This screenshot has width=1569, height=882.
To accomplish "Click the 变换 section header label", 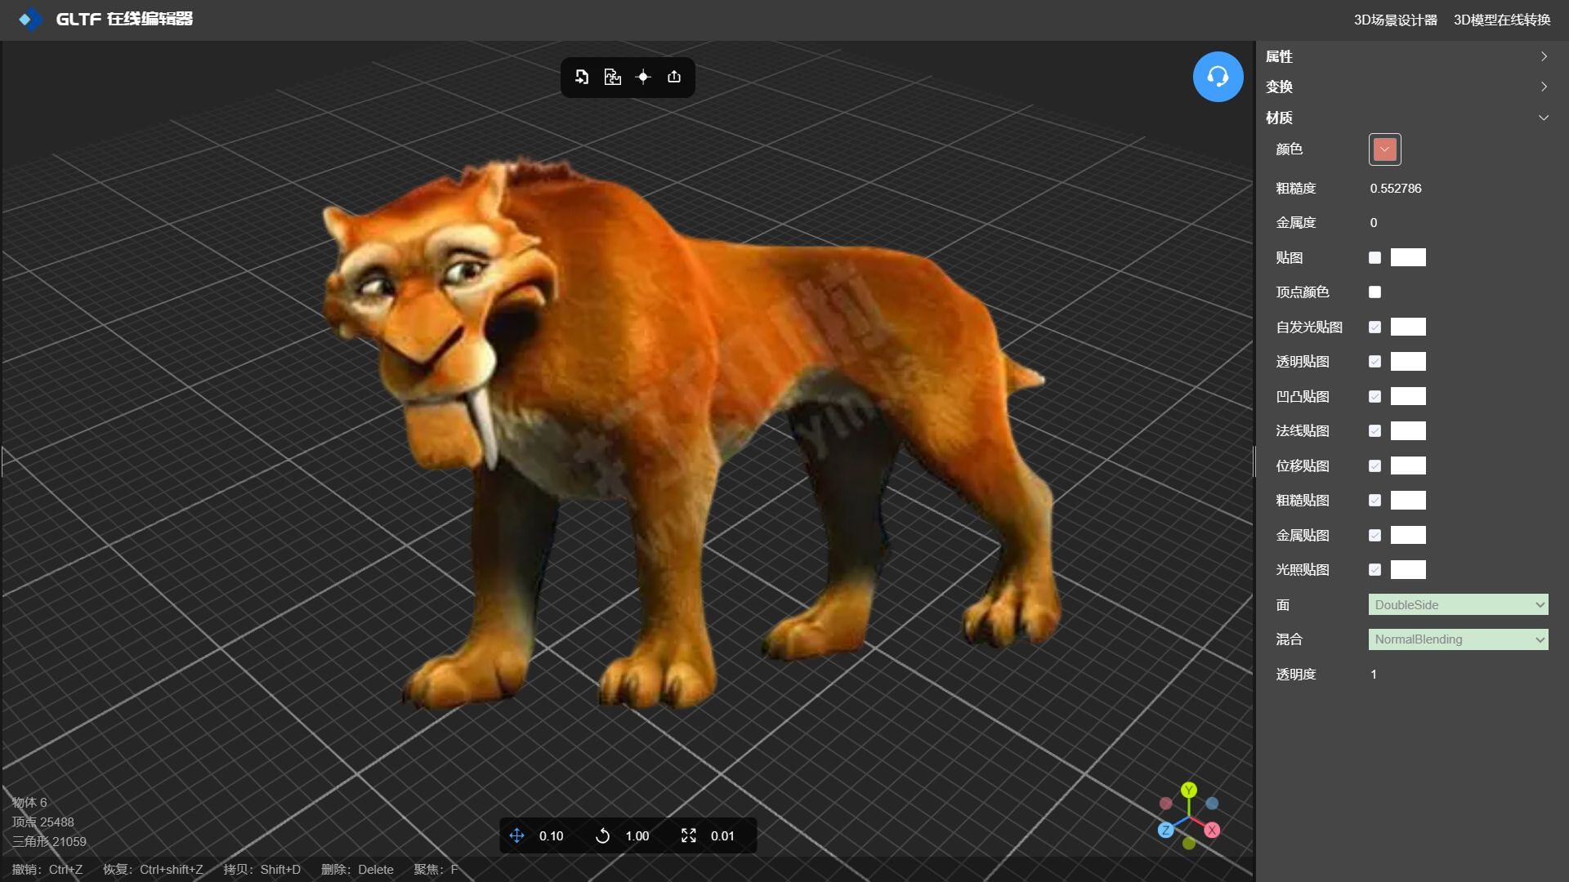I will coord(1279,87).
